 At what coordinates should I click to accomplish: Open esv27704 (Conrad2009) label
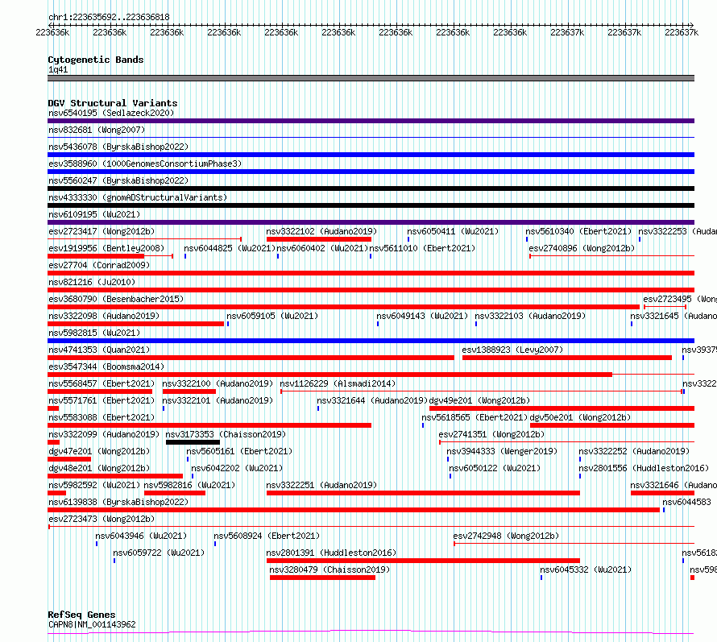coord(99,265)
